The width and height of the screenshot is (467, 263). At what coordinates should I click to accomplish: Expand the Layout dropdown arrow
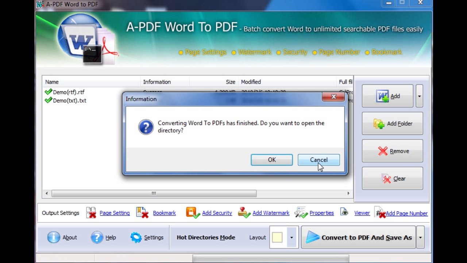click(292, 237)
